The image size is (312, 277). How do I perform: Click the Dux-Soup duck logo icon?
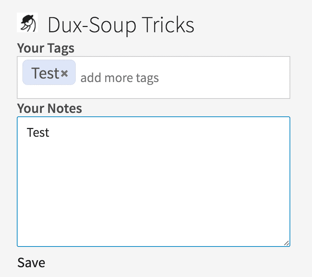point(27,22)
